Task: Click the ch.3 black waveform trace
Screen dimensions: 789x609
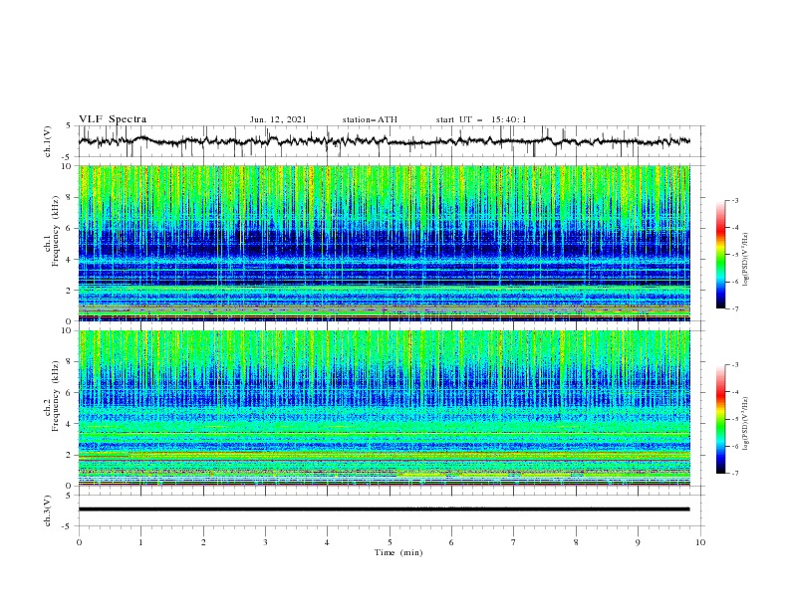Action: [384, 509]
